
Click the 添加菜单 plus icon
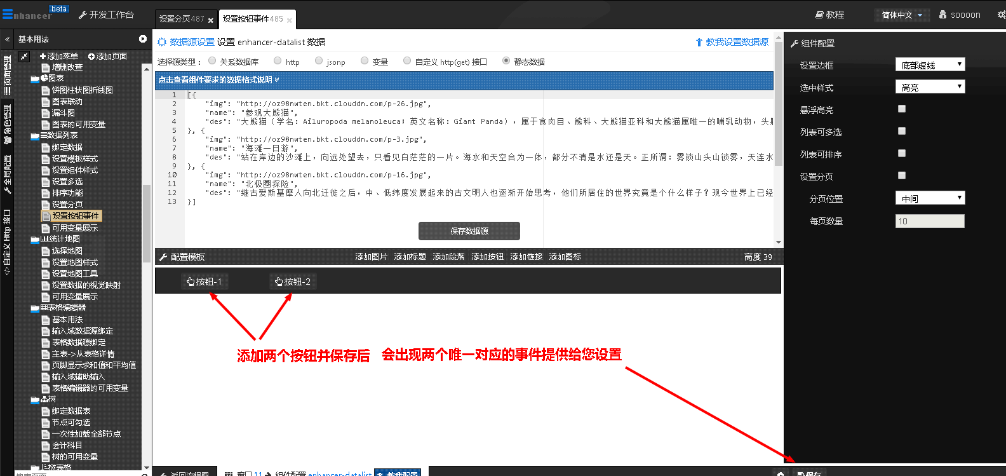tap(43, 57)
